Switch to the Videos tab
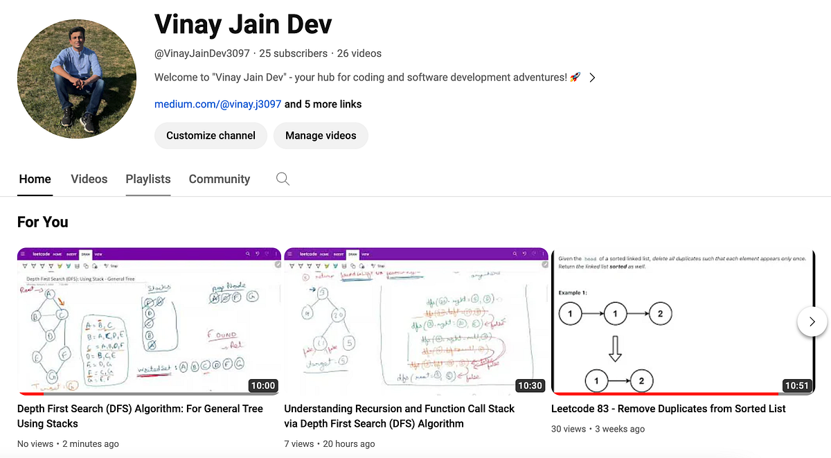The image size is (831, 458). tap(89, 179)
